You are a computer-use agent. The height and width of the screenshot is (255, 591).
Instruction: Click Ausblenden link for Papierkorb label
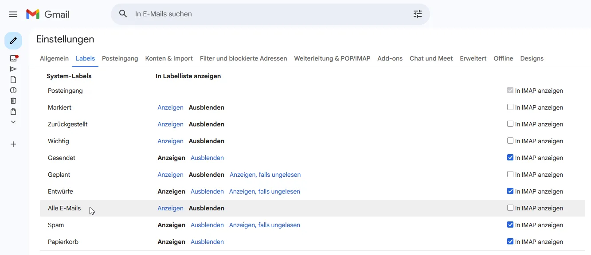pyautogui.click(x=207, y=242)
